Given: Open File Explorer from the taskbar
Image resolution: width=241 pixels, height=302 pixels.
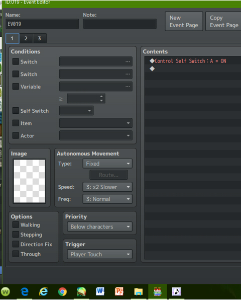Looking at the screenshot, I should click(139, 291).
